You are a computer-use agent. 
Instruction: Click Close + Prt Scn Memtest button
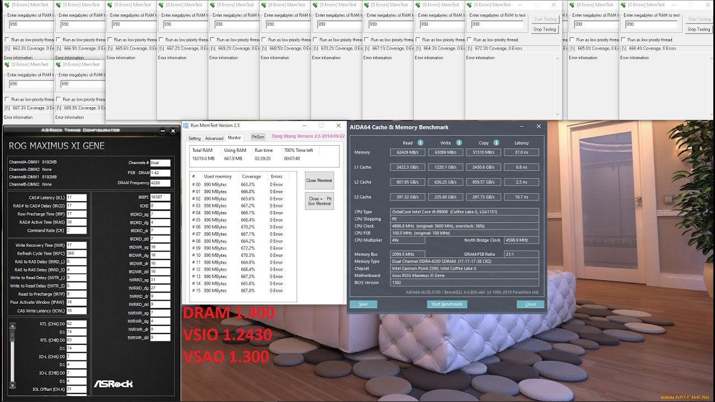tap(320, 201)
